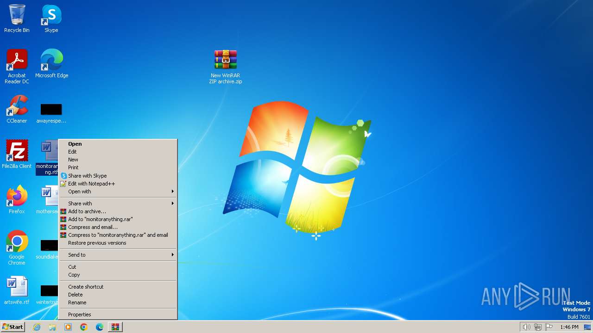Expand the Open with submenu

point(118,191)
